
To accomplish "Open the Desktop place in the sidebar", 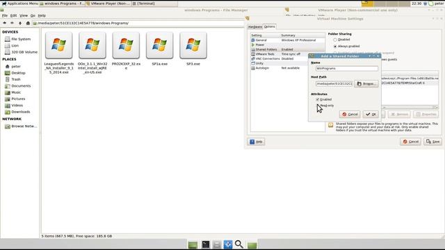I will tap(15, 73).
